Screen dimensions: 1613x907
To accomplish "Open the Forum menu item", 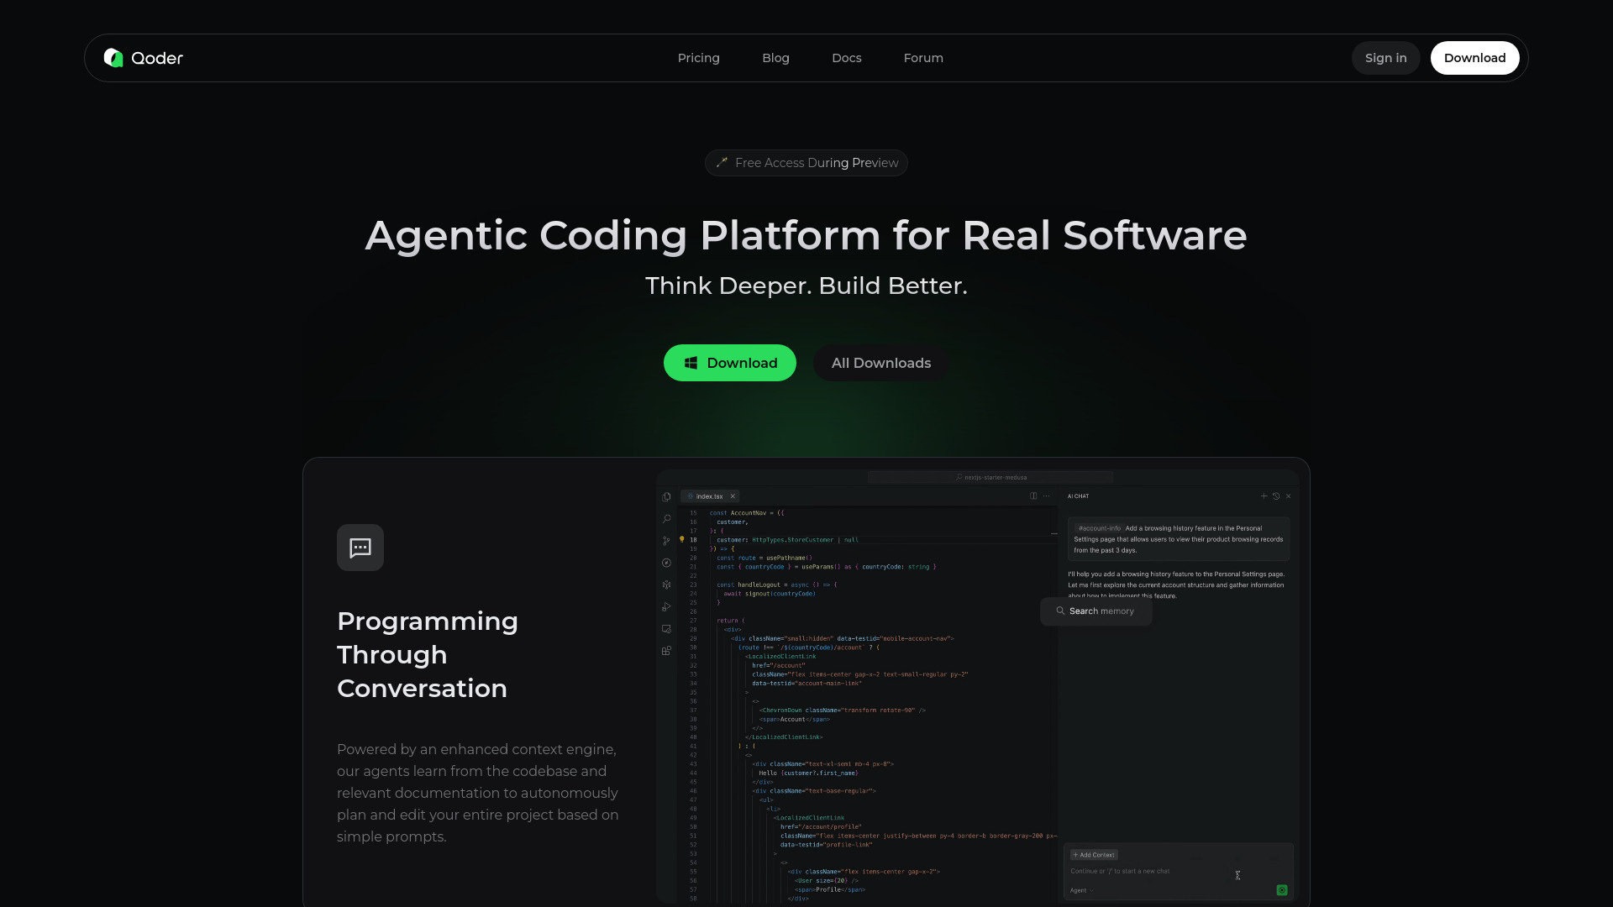I will point(922,58).
